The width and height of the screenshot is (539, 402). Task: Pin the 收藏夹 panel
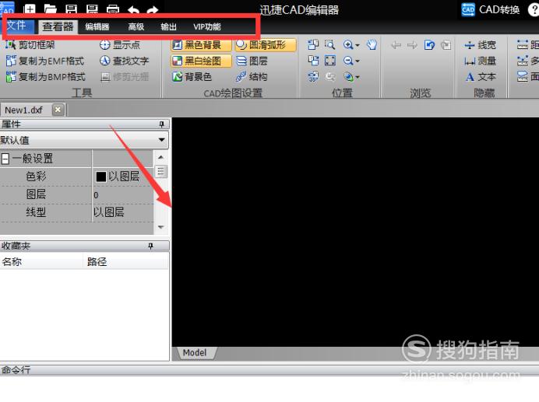(150, 246)
